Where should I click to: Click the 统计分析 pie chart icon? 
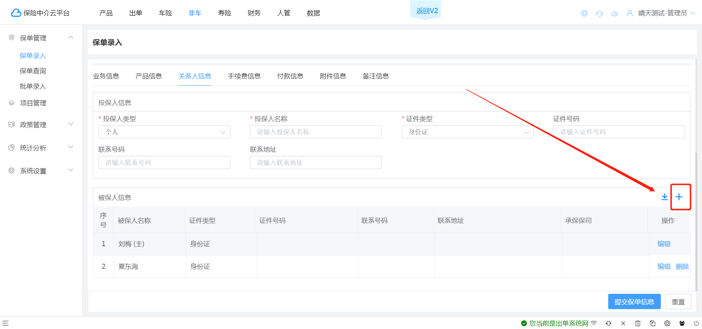(12, 147)
